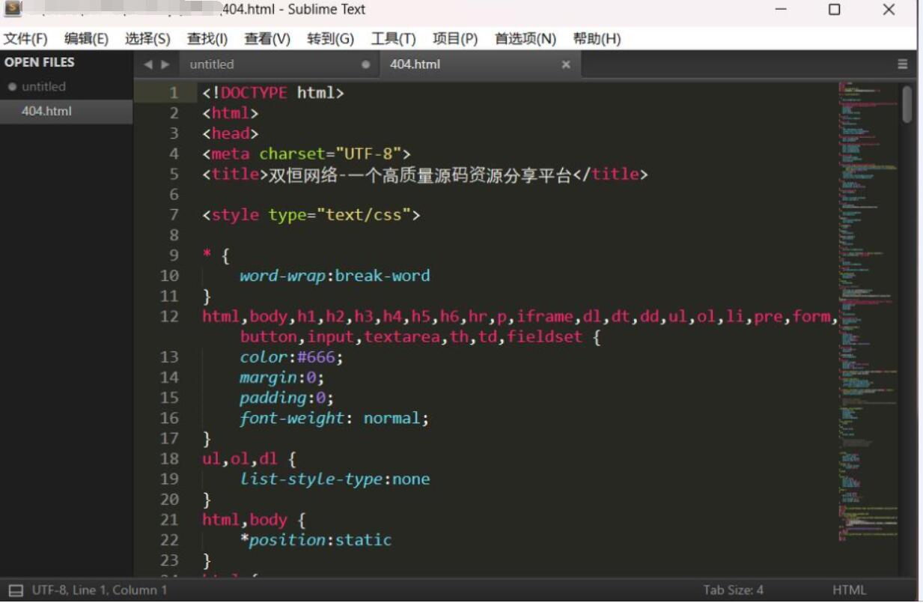Click the word-wrap:break-word line
923x603 pixels.
pos(335,276)
